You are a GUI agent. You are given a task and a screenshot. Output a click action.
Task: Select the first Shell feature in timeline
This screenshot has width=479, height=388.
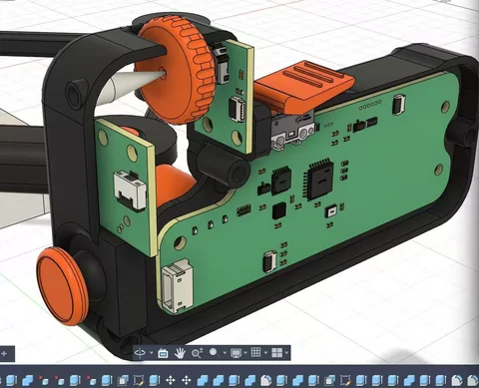123,380
